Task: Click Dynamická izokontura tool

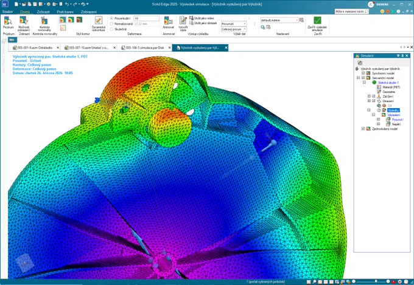Action: 99,24
